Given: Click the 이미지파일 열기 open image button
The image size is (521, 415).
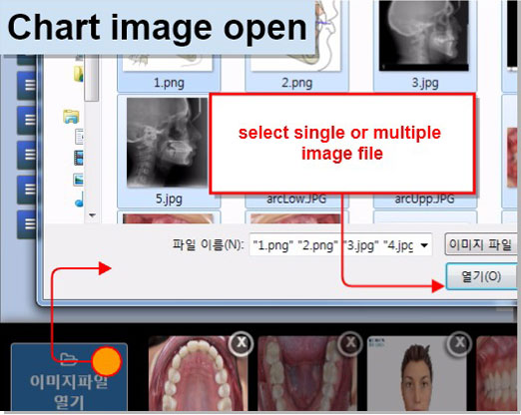Looking at the screenshot, I should tap(69, 378).
